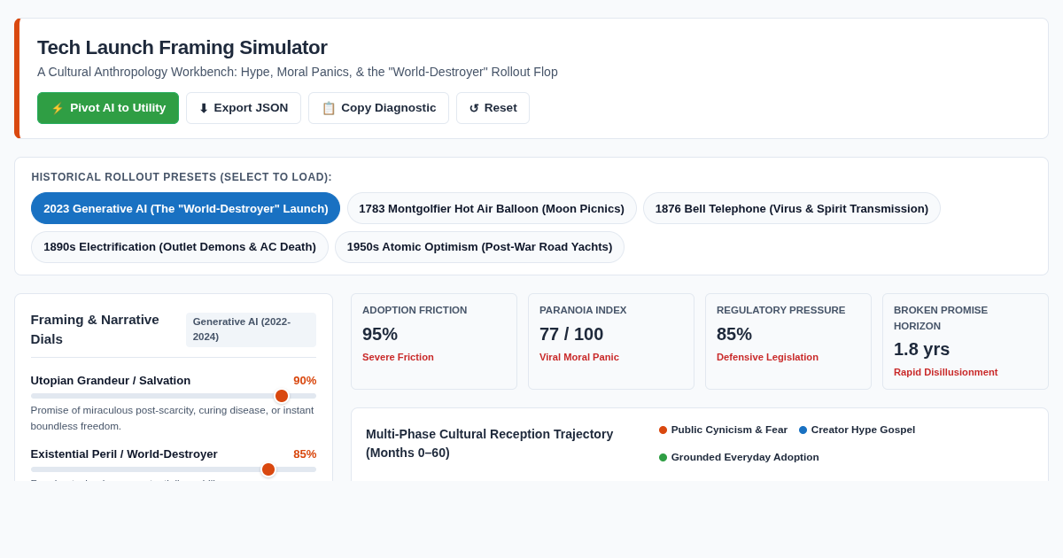This screenshot has width=1063, height=558.
Task: Export the simulation as JSON
Action: click(244, 108)
